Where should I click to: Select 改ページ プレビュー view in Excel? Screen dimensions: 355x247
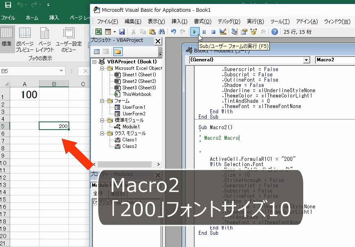(25, 39)
